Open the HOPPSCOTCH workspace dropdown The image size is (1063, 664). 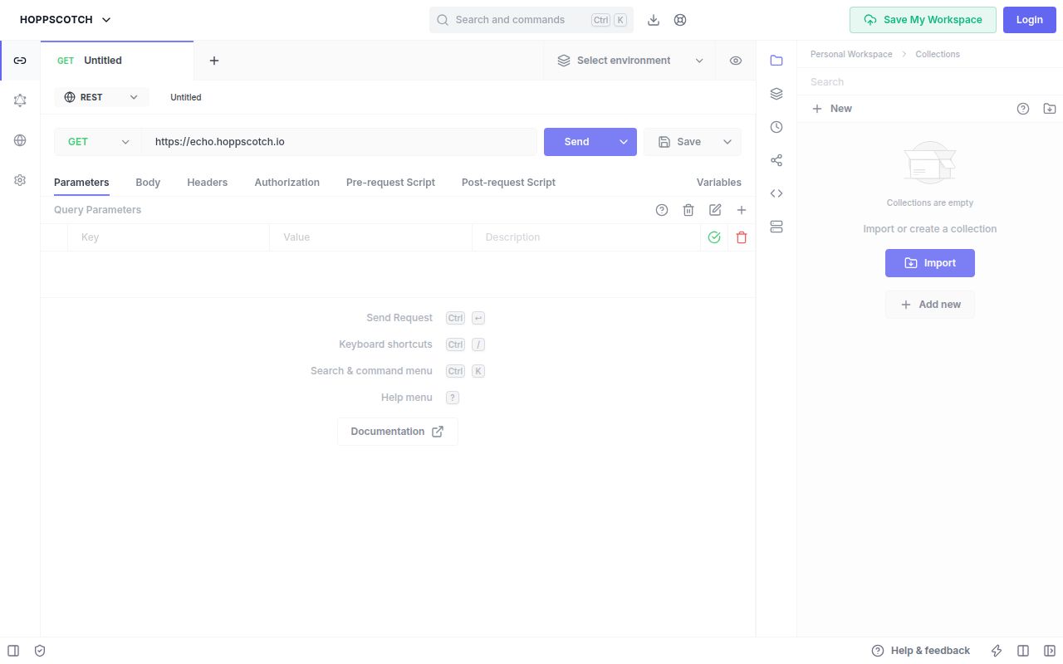coord(66,20)
